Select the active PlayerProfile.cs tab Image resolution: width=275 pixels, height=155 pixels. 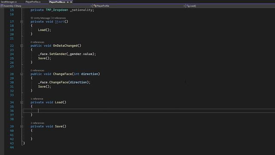[x=57, y=2]
